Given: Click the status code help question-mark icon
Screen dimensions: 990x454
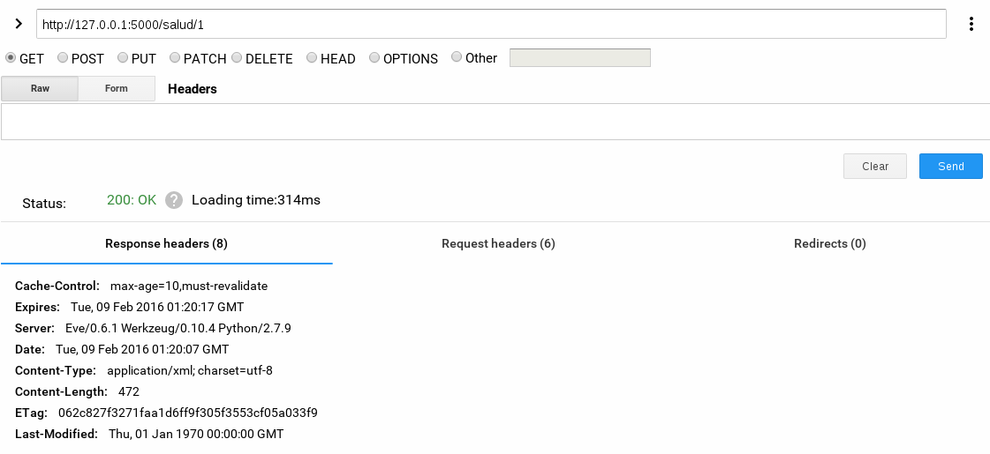Looking at the screenshot, I should 174,200.
